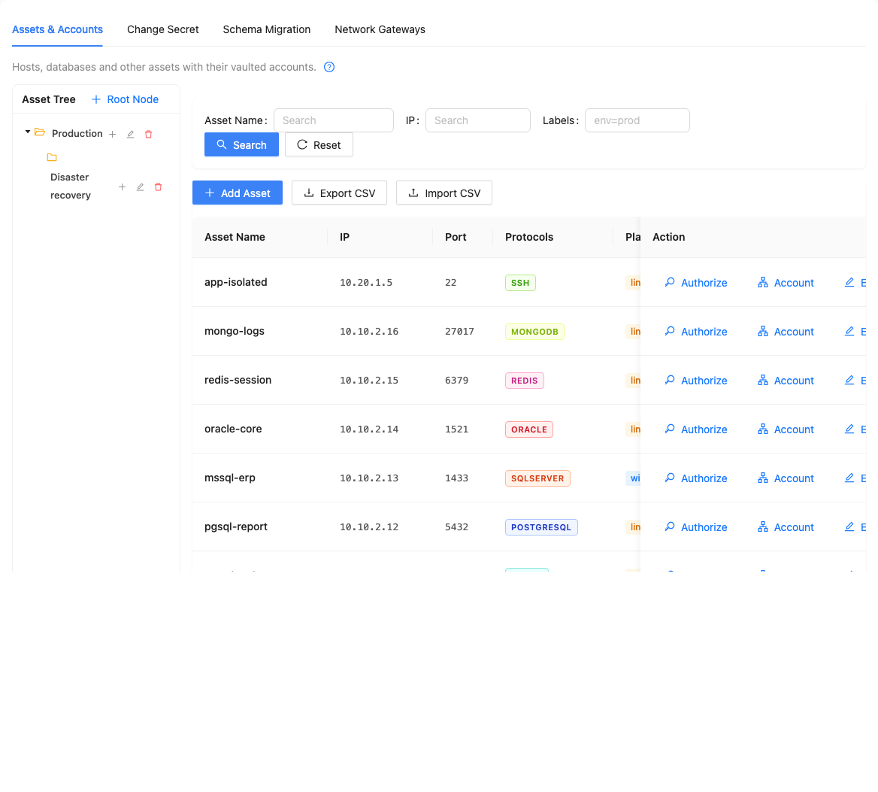
Task: Authorize the app-isolated asset
Action: point(696,283)
